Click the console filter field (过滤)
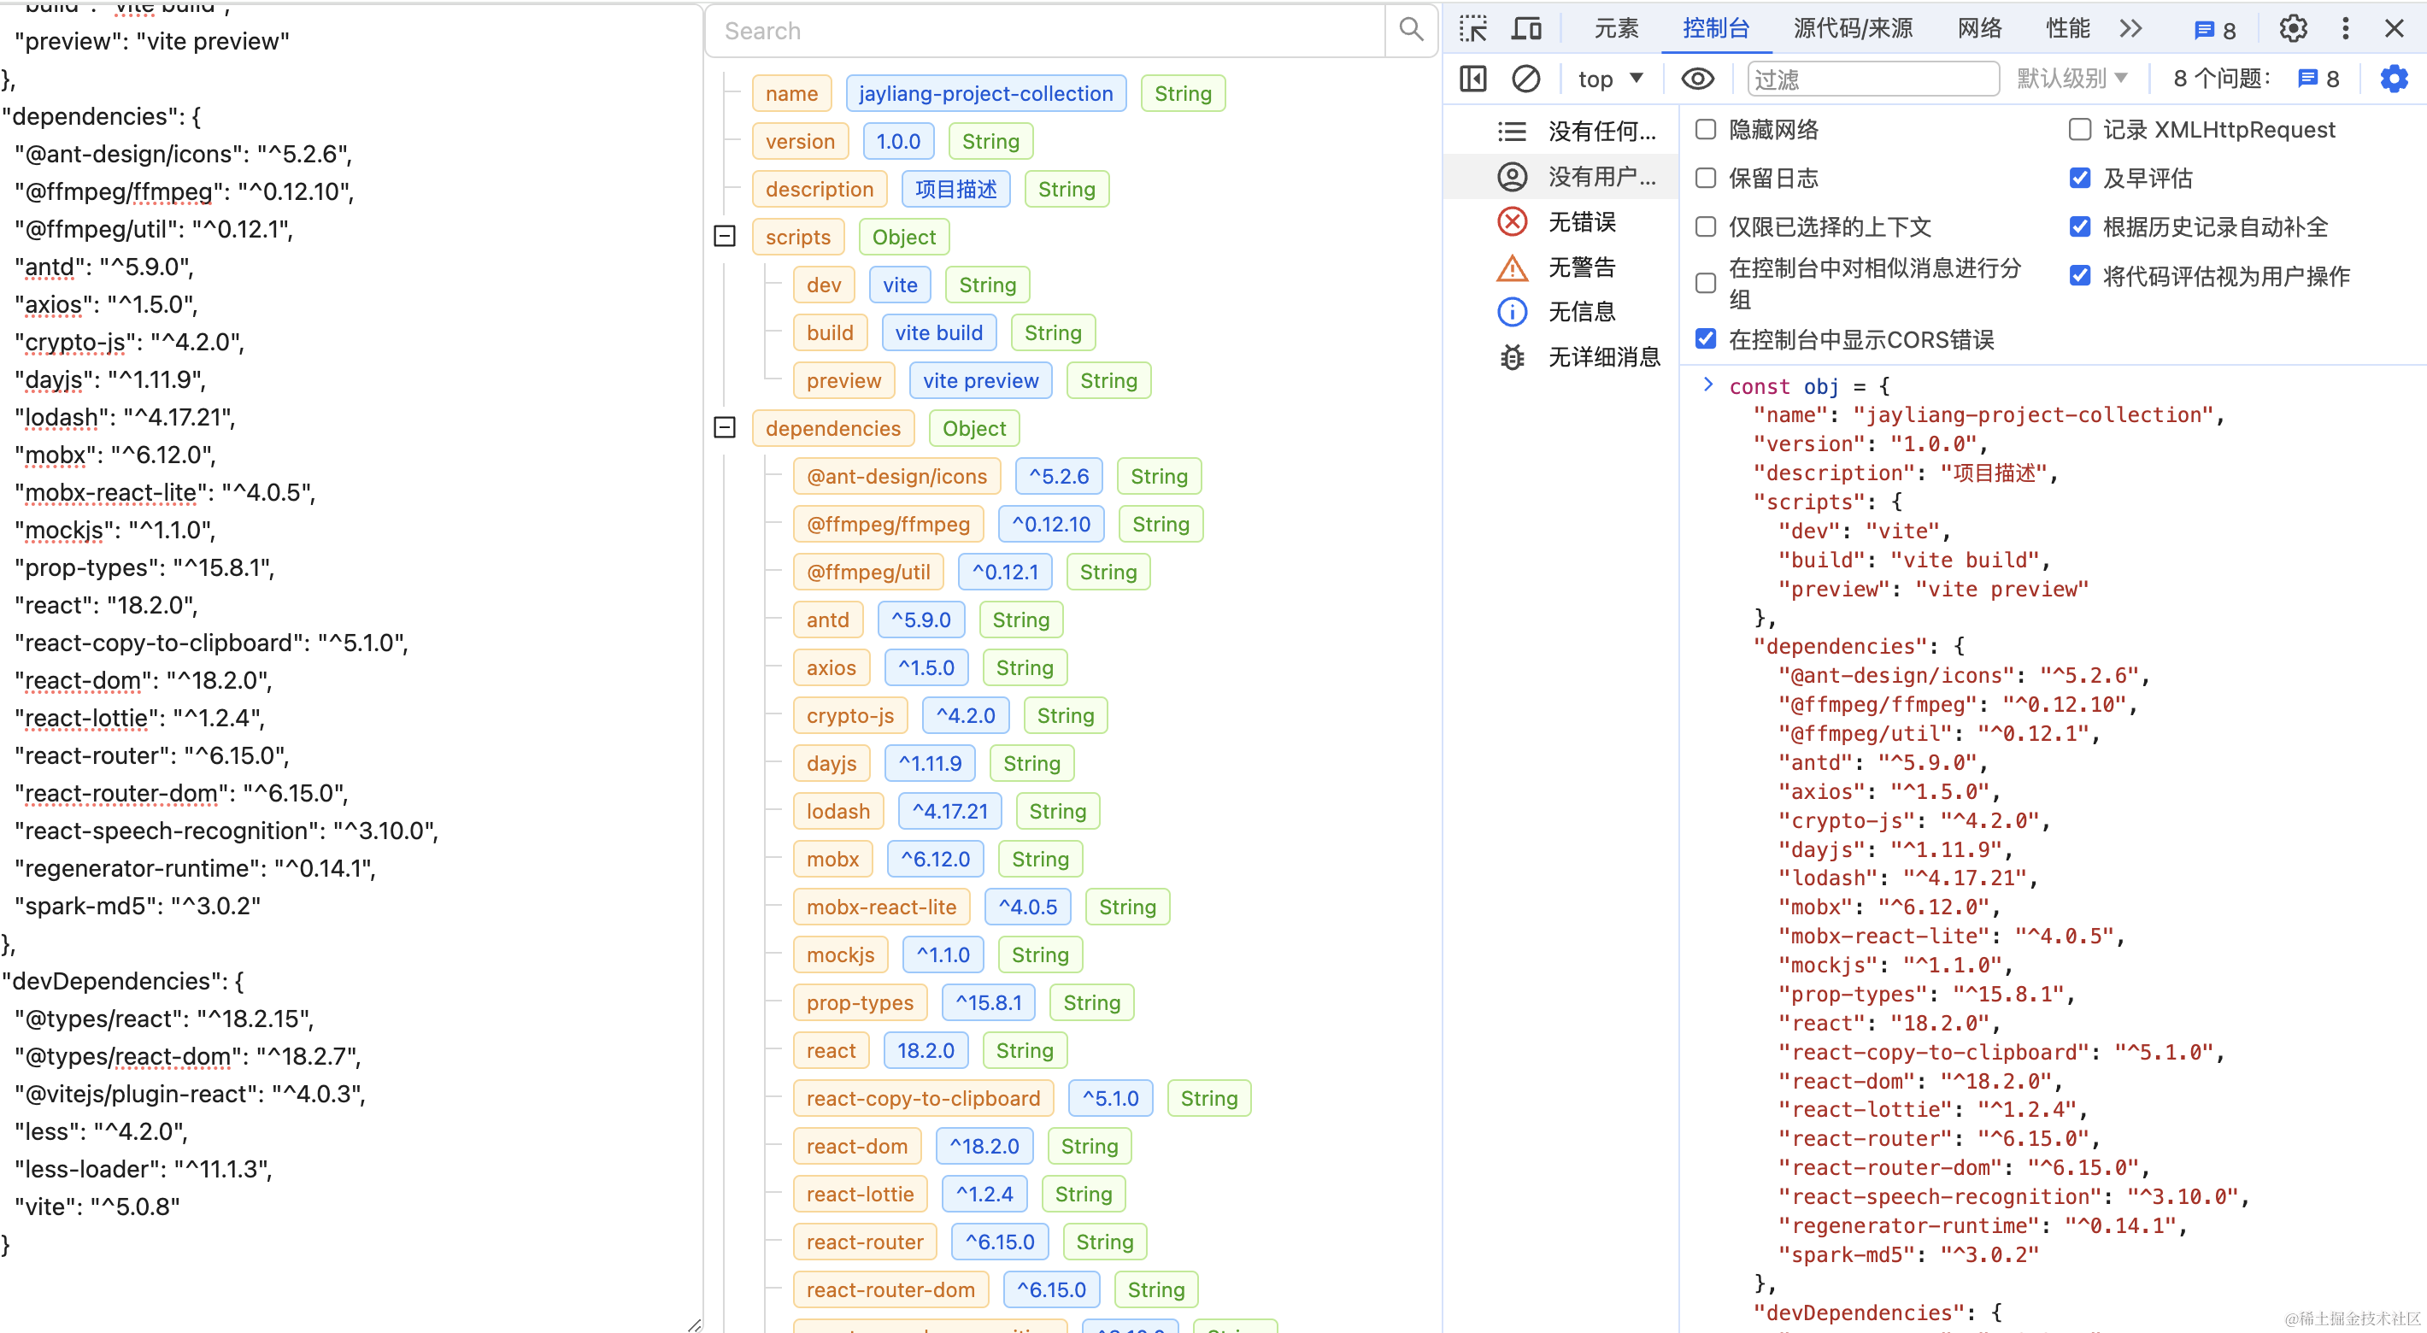This screenshot has width=2427, height=1333. coord(1873,79)
